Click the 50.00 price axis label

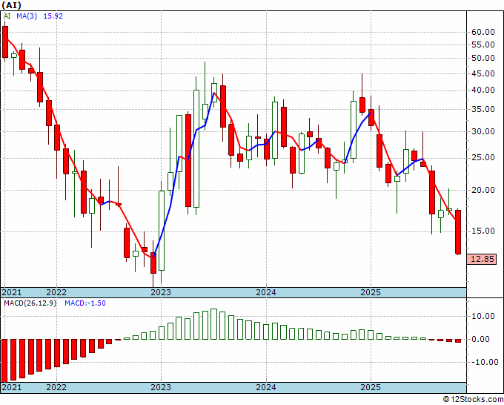(483, 58)
